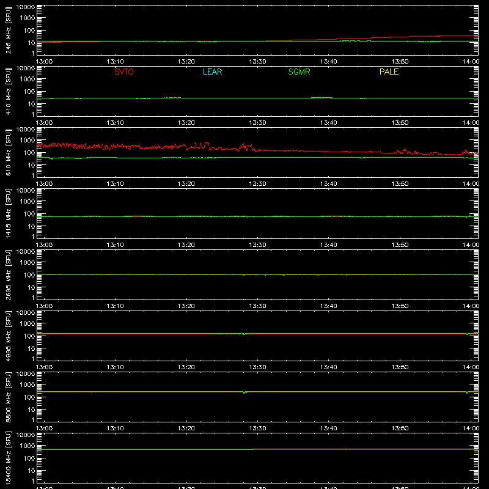Click the 100 label on 610 MHz axis

point(29,153)
